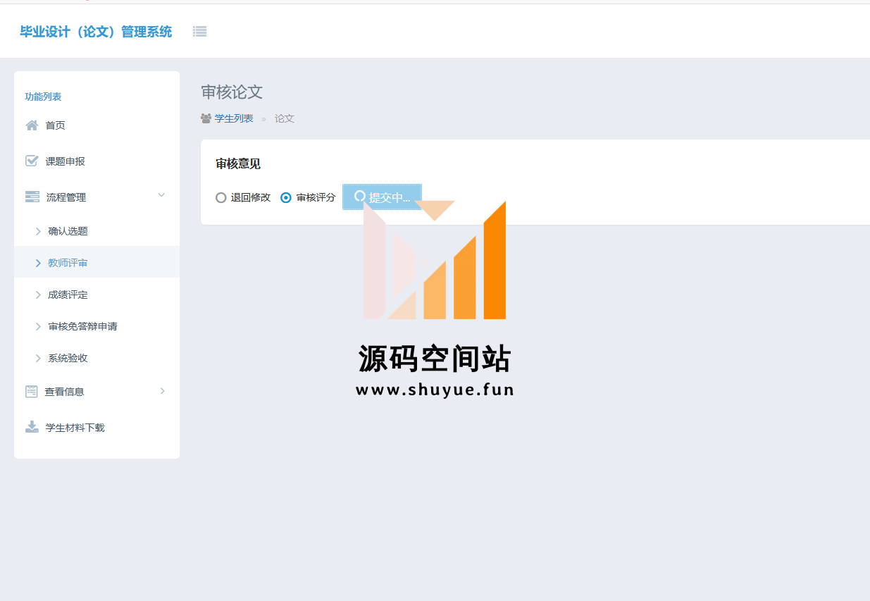Click the checkmark icon beside 课题申报
This screenshot has height=601, width=870.
[x=32, y=161]
